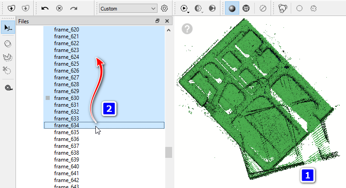Select frame_637 in the Files list
The height and width of the screenshot is (188, 346).
[67, 146]
